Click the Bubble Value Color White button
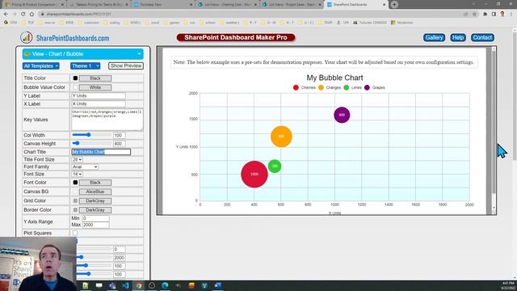Screen dimensions: 517x291 tap(95, 87)
